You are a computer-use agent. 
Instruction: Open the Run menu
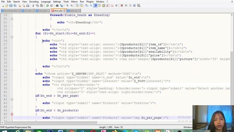click(x=82, y=1)
